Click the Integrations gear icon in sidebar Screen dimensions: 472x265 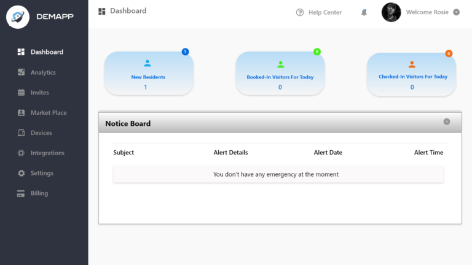pos(21,153)
